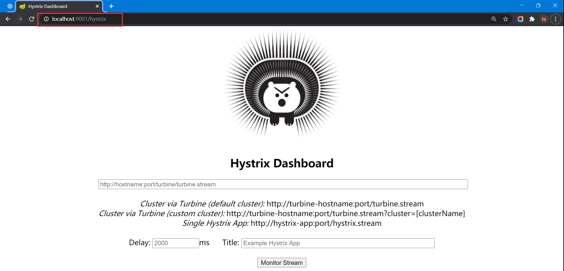The width and height of the screenshot is (564, 271).
Task: Open the 'to' profile avatar
Action: click(544, 19)
